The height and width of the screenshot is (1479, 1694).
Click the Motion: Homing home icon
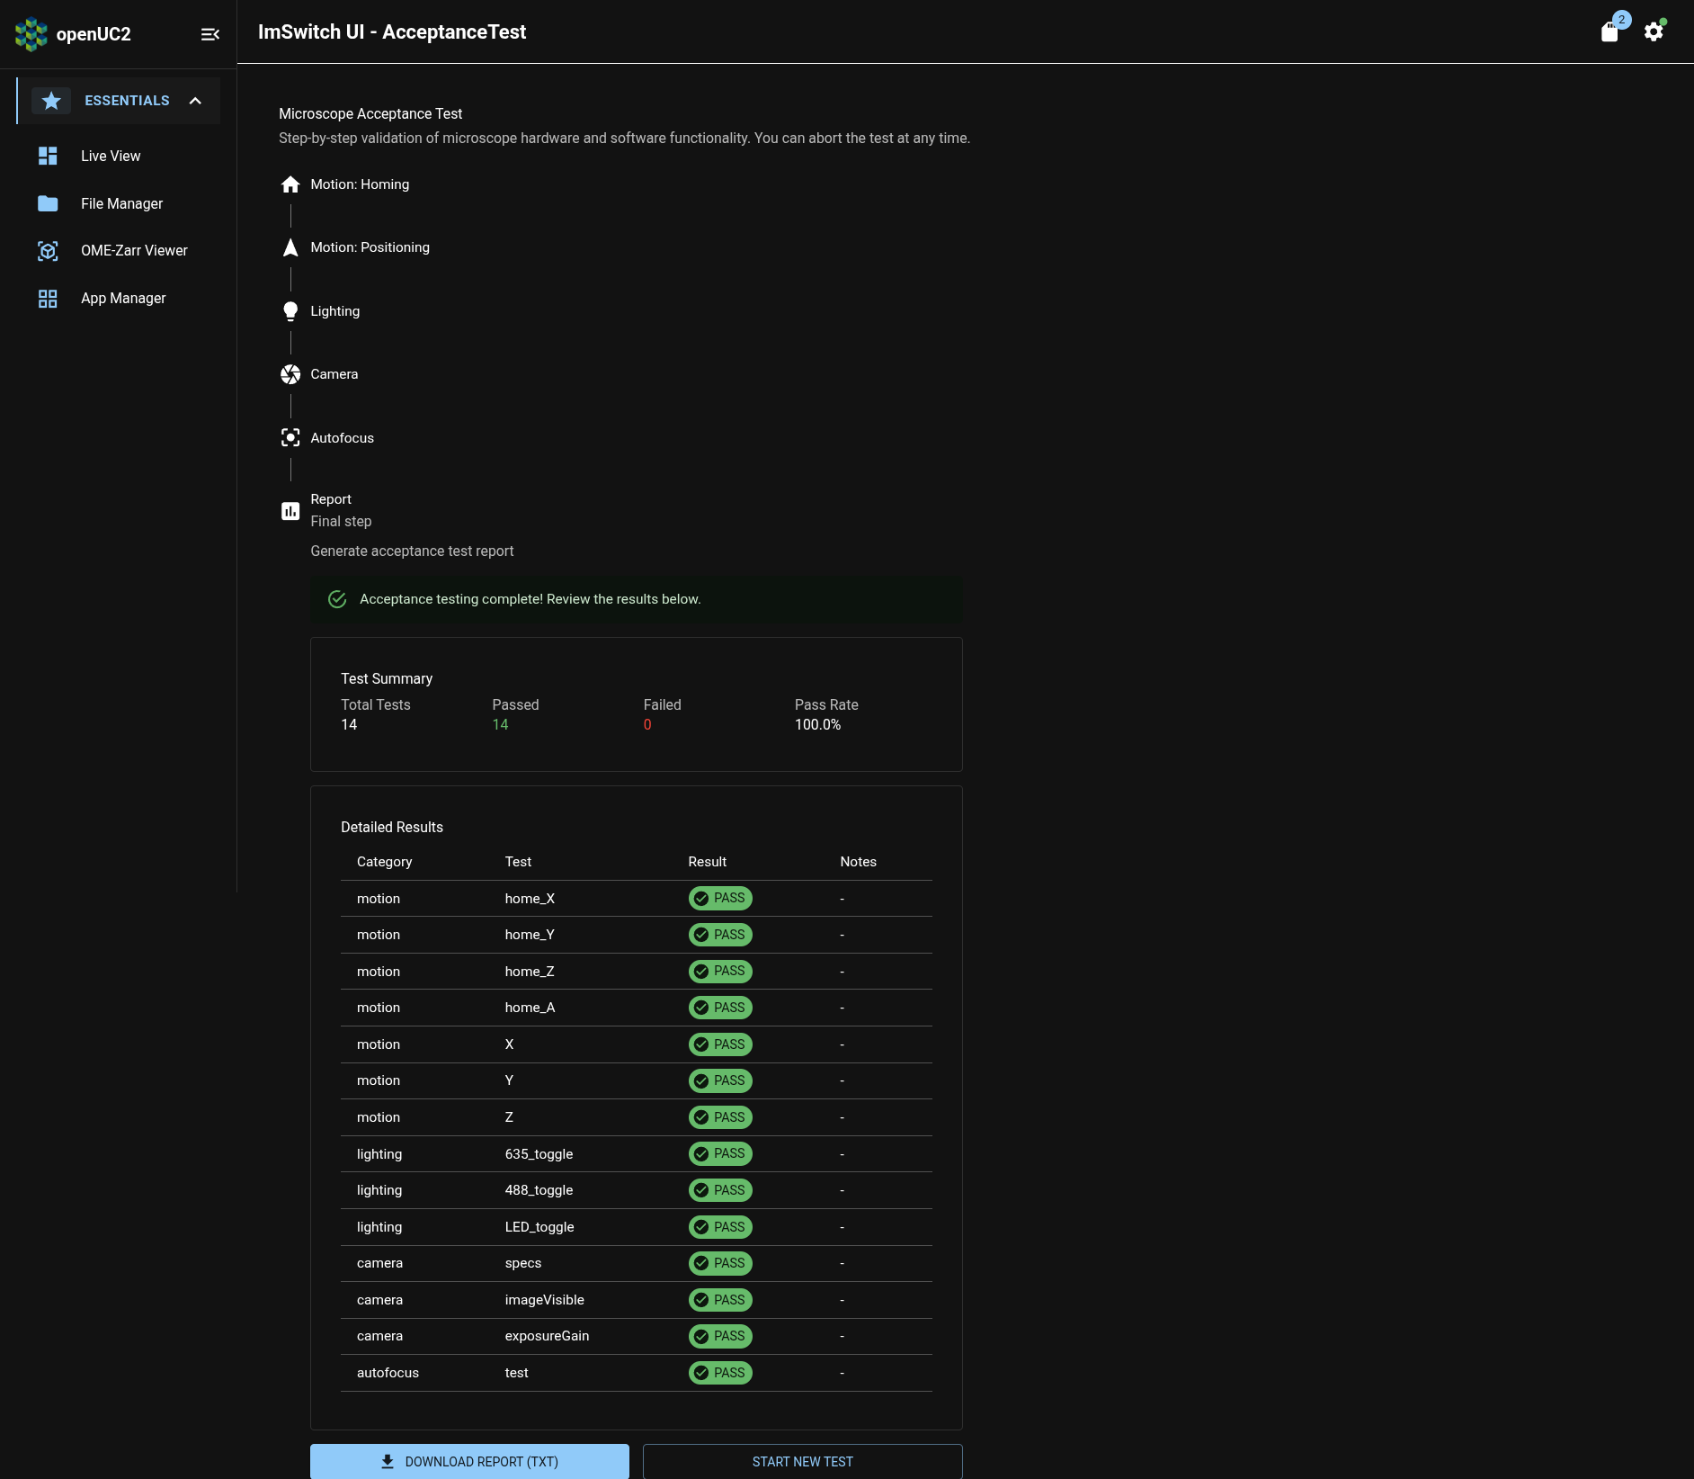coord(290,184)
